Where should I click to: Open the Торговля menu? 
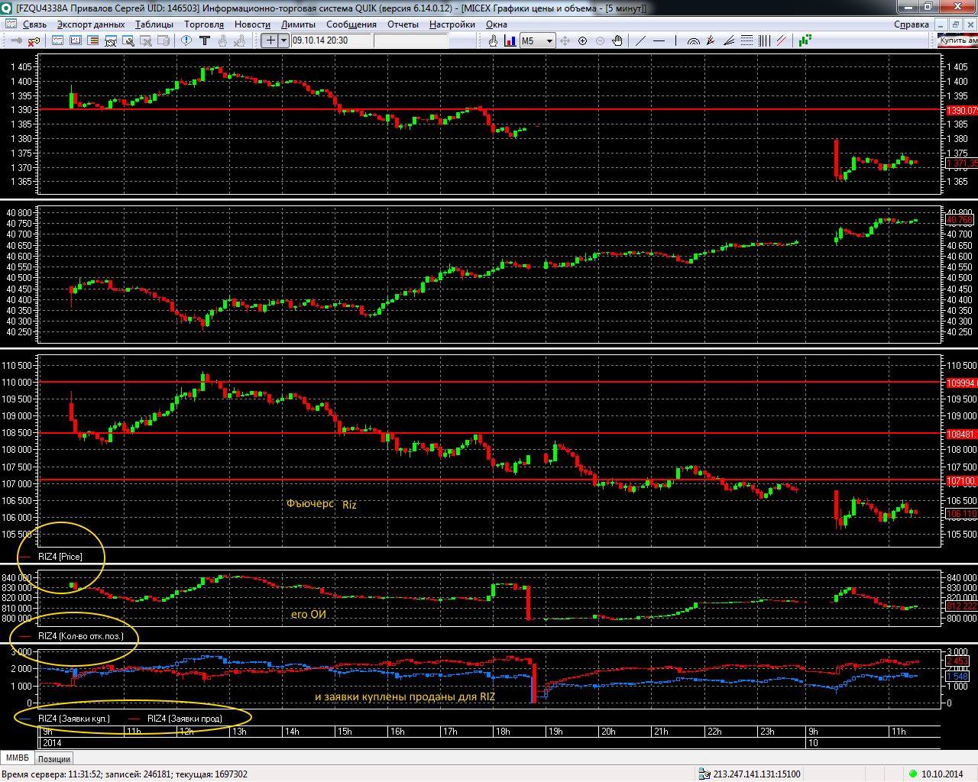204,24
